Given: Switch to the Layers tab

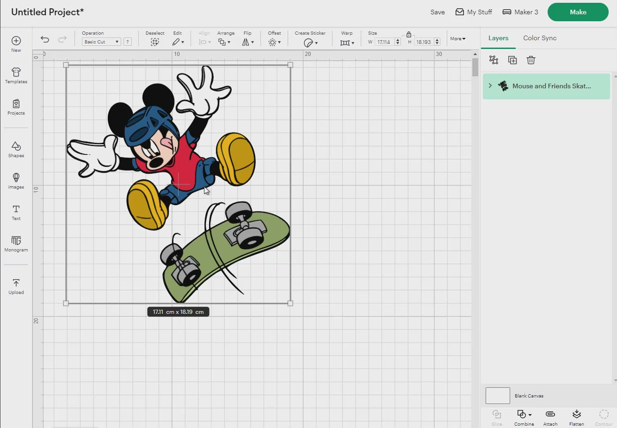Looking at the screenshot, I should 498,38.
